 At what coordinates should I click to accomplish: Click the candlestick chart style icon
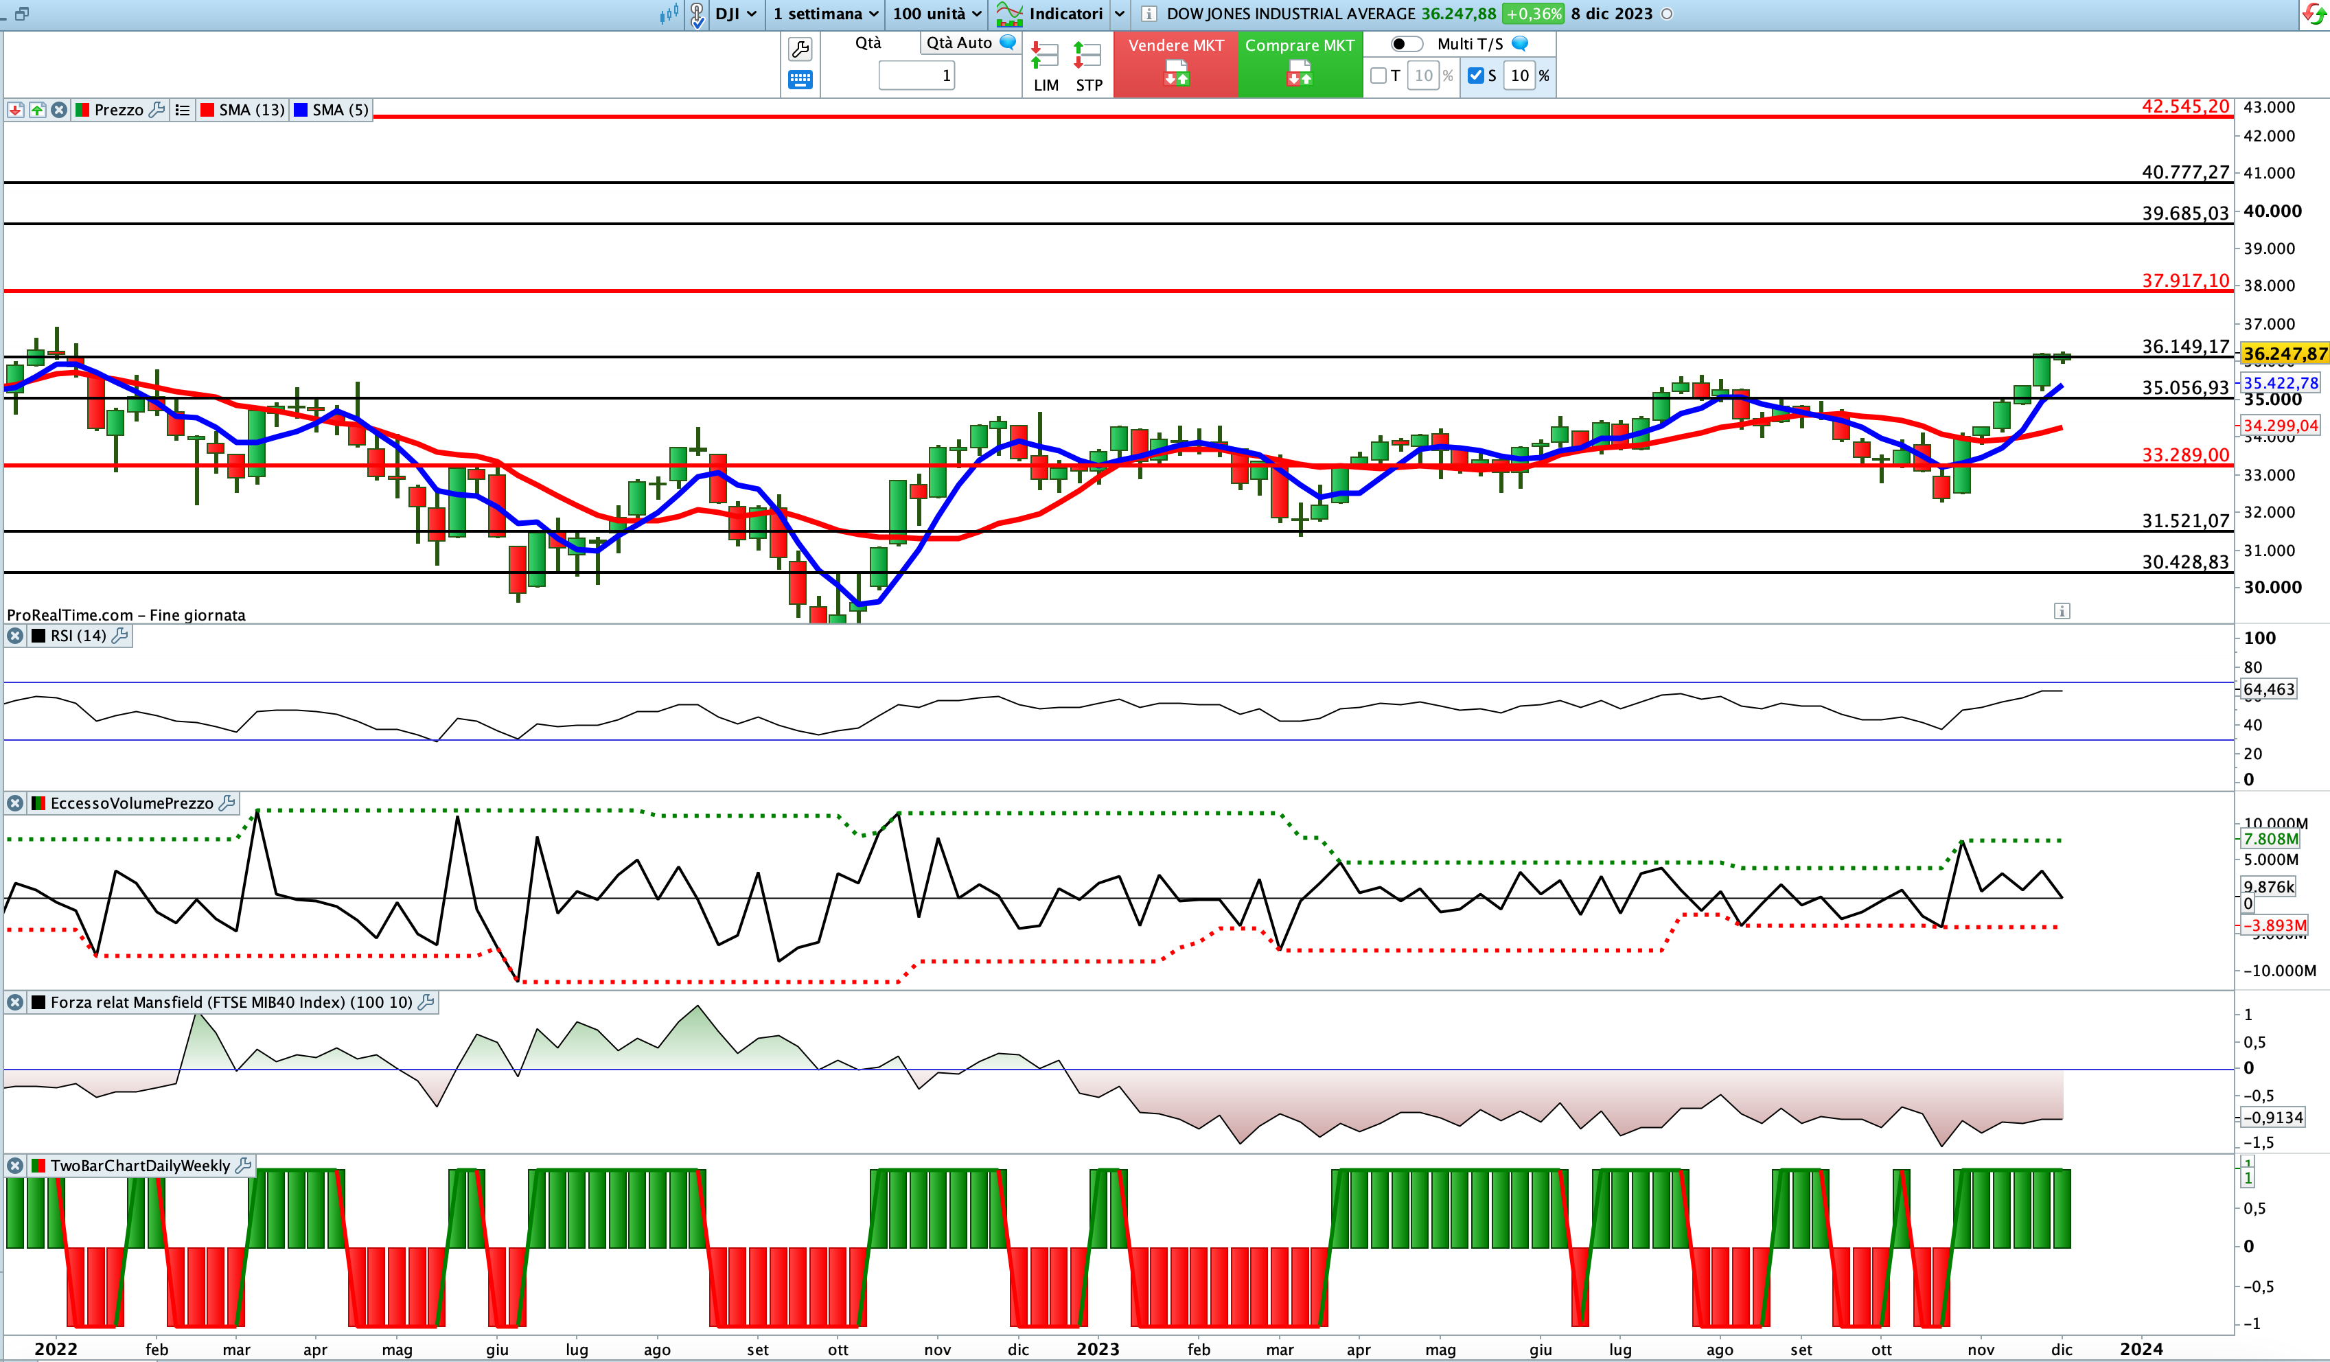[669, 14]
